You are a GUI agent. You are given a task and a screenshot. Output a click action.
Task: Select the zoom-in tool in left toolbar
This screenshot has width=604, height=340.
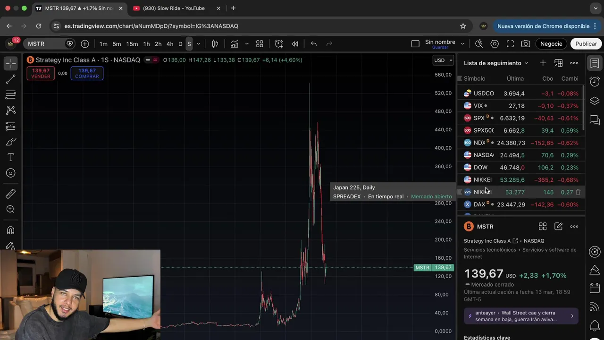pos(10,209)
